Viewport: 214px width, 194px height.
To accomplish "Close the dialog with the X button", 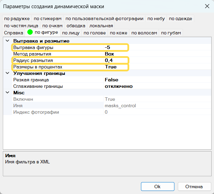I will click(x=206, y=6).
